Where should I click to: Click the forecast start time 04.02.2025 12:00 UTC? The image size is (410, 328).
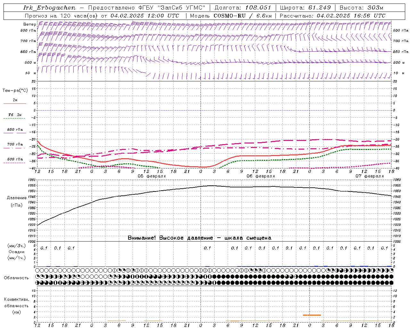[145, 16]
